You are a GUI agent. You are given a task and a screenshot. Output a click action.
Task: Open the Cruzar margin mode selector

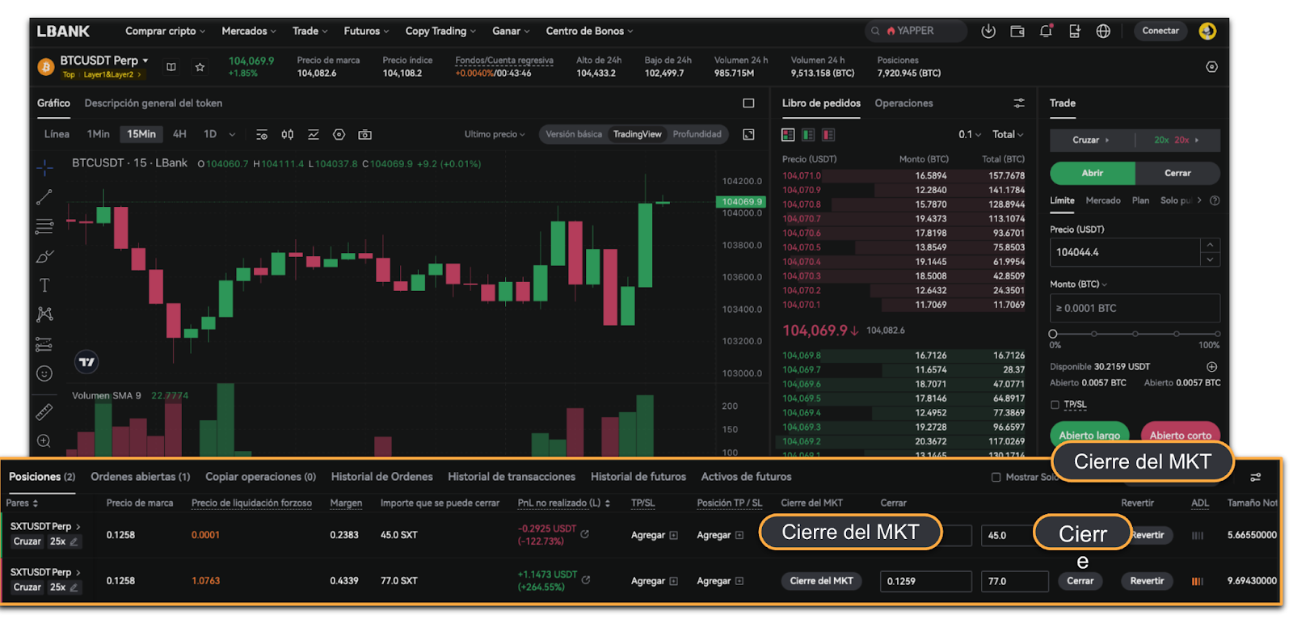click(x=1091, y=141)
